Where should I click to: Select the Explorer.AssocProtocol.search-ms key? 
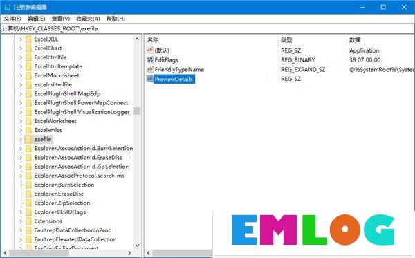point(80,176)
